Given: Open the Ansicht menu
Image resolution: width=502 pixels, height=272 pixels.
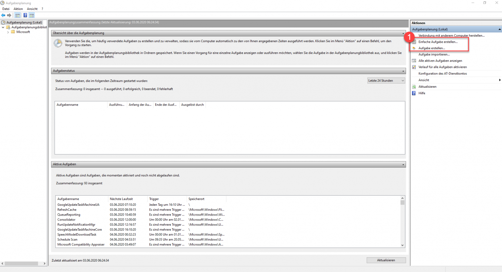Looking at the screenshot, I should pos(32,9).
